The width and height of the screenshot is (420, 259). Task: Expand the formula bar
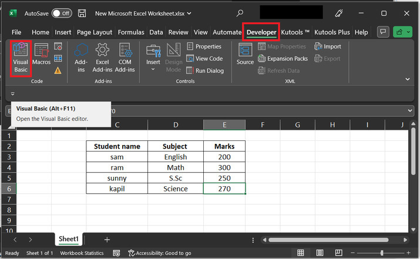pyautogui.click(x=409, y=110)
